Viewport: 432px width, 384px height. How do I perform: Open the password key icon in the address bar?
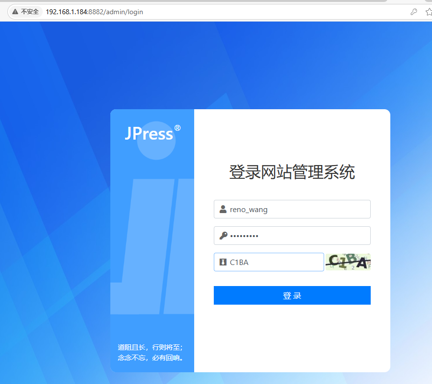(x=413, y=11)
